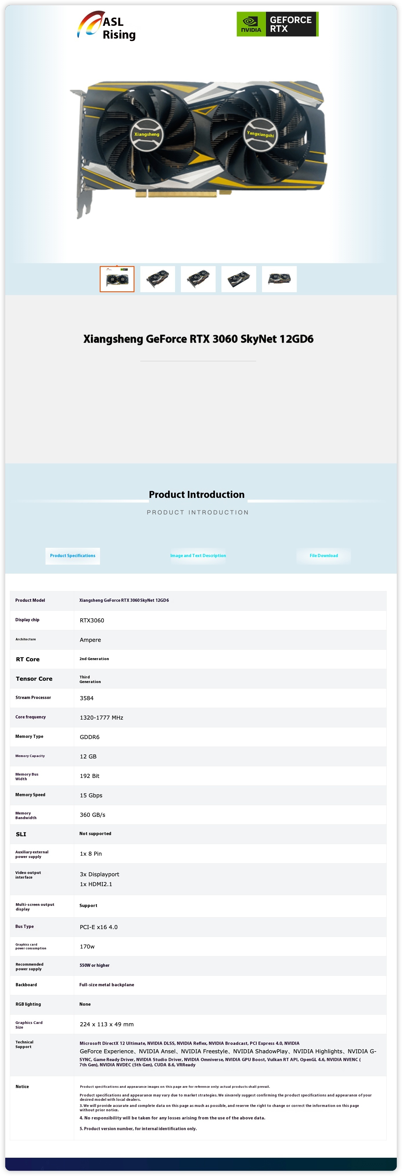The height and width of the screenshot is (1176, 402).
Task: Open the File Download tab
Action: tap(324, 556)
